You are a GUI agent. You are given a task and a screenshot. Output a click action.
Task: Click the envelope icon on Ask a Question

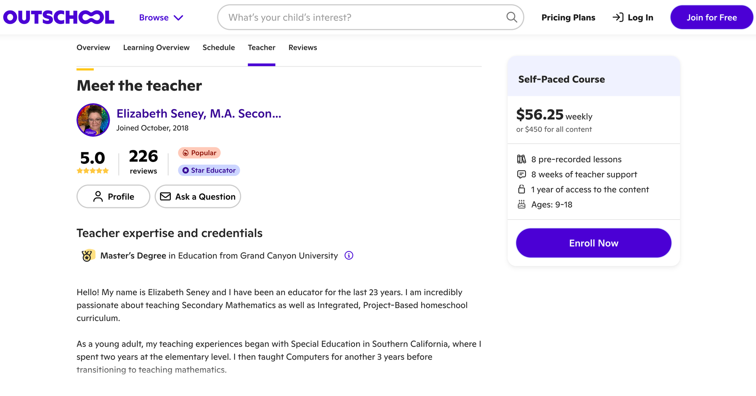pos(166,196)
